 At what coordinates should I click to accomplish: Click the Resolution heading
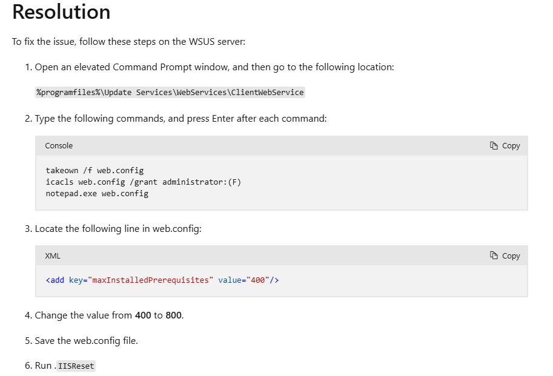pyautogui.click(x=61, y=12)
